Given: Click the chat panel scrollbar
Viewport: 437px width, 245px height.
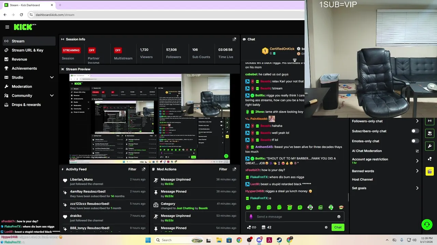Looking at the screenshot, I should (x=348, y=197).
